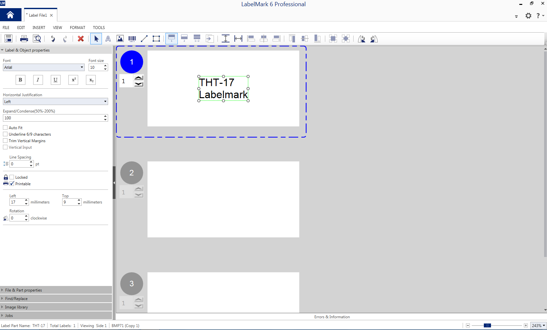Screen dimensions: 547x330
Task: Open the FILE menu
Action: click(6, 28)
